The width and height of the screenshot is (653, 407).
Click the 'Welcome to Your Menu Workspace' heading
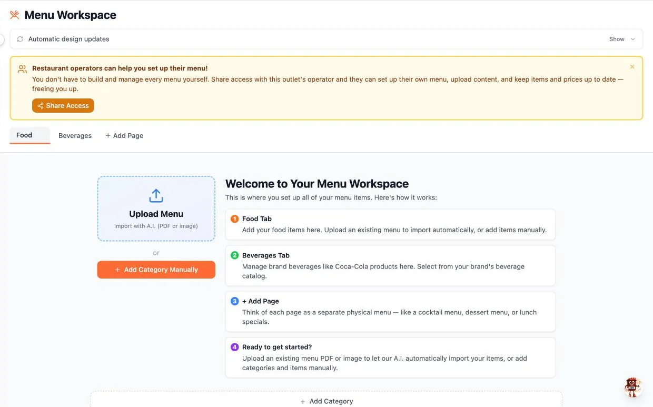[317, 184]
